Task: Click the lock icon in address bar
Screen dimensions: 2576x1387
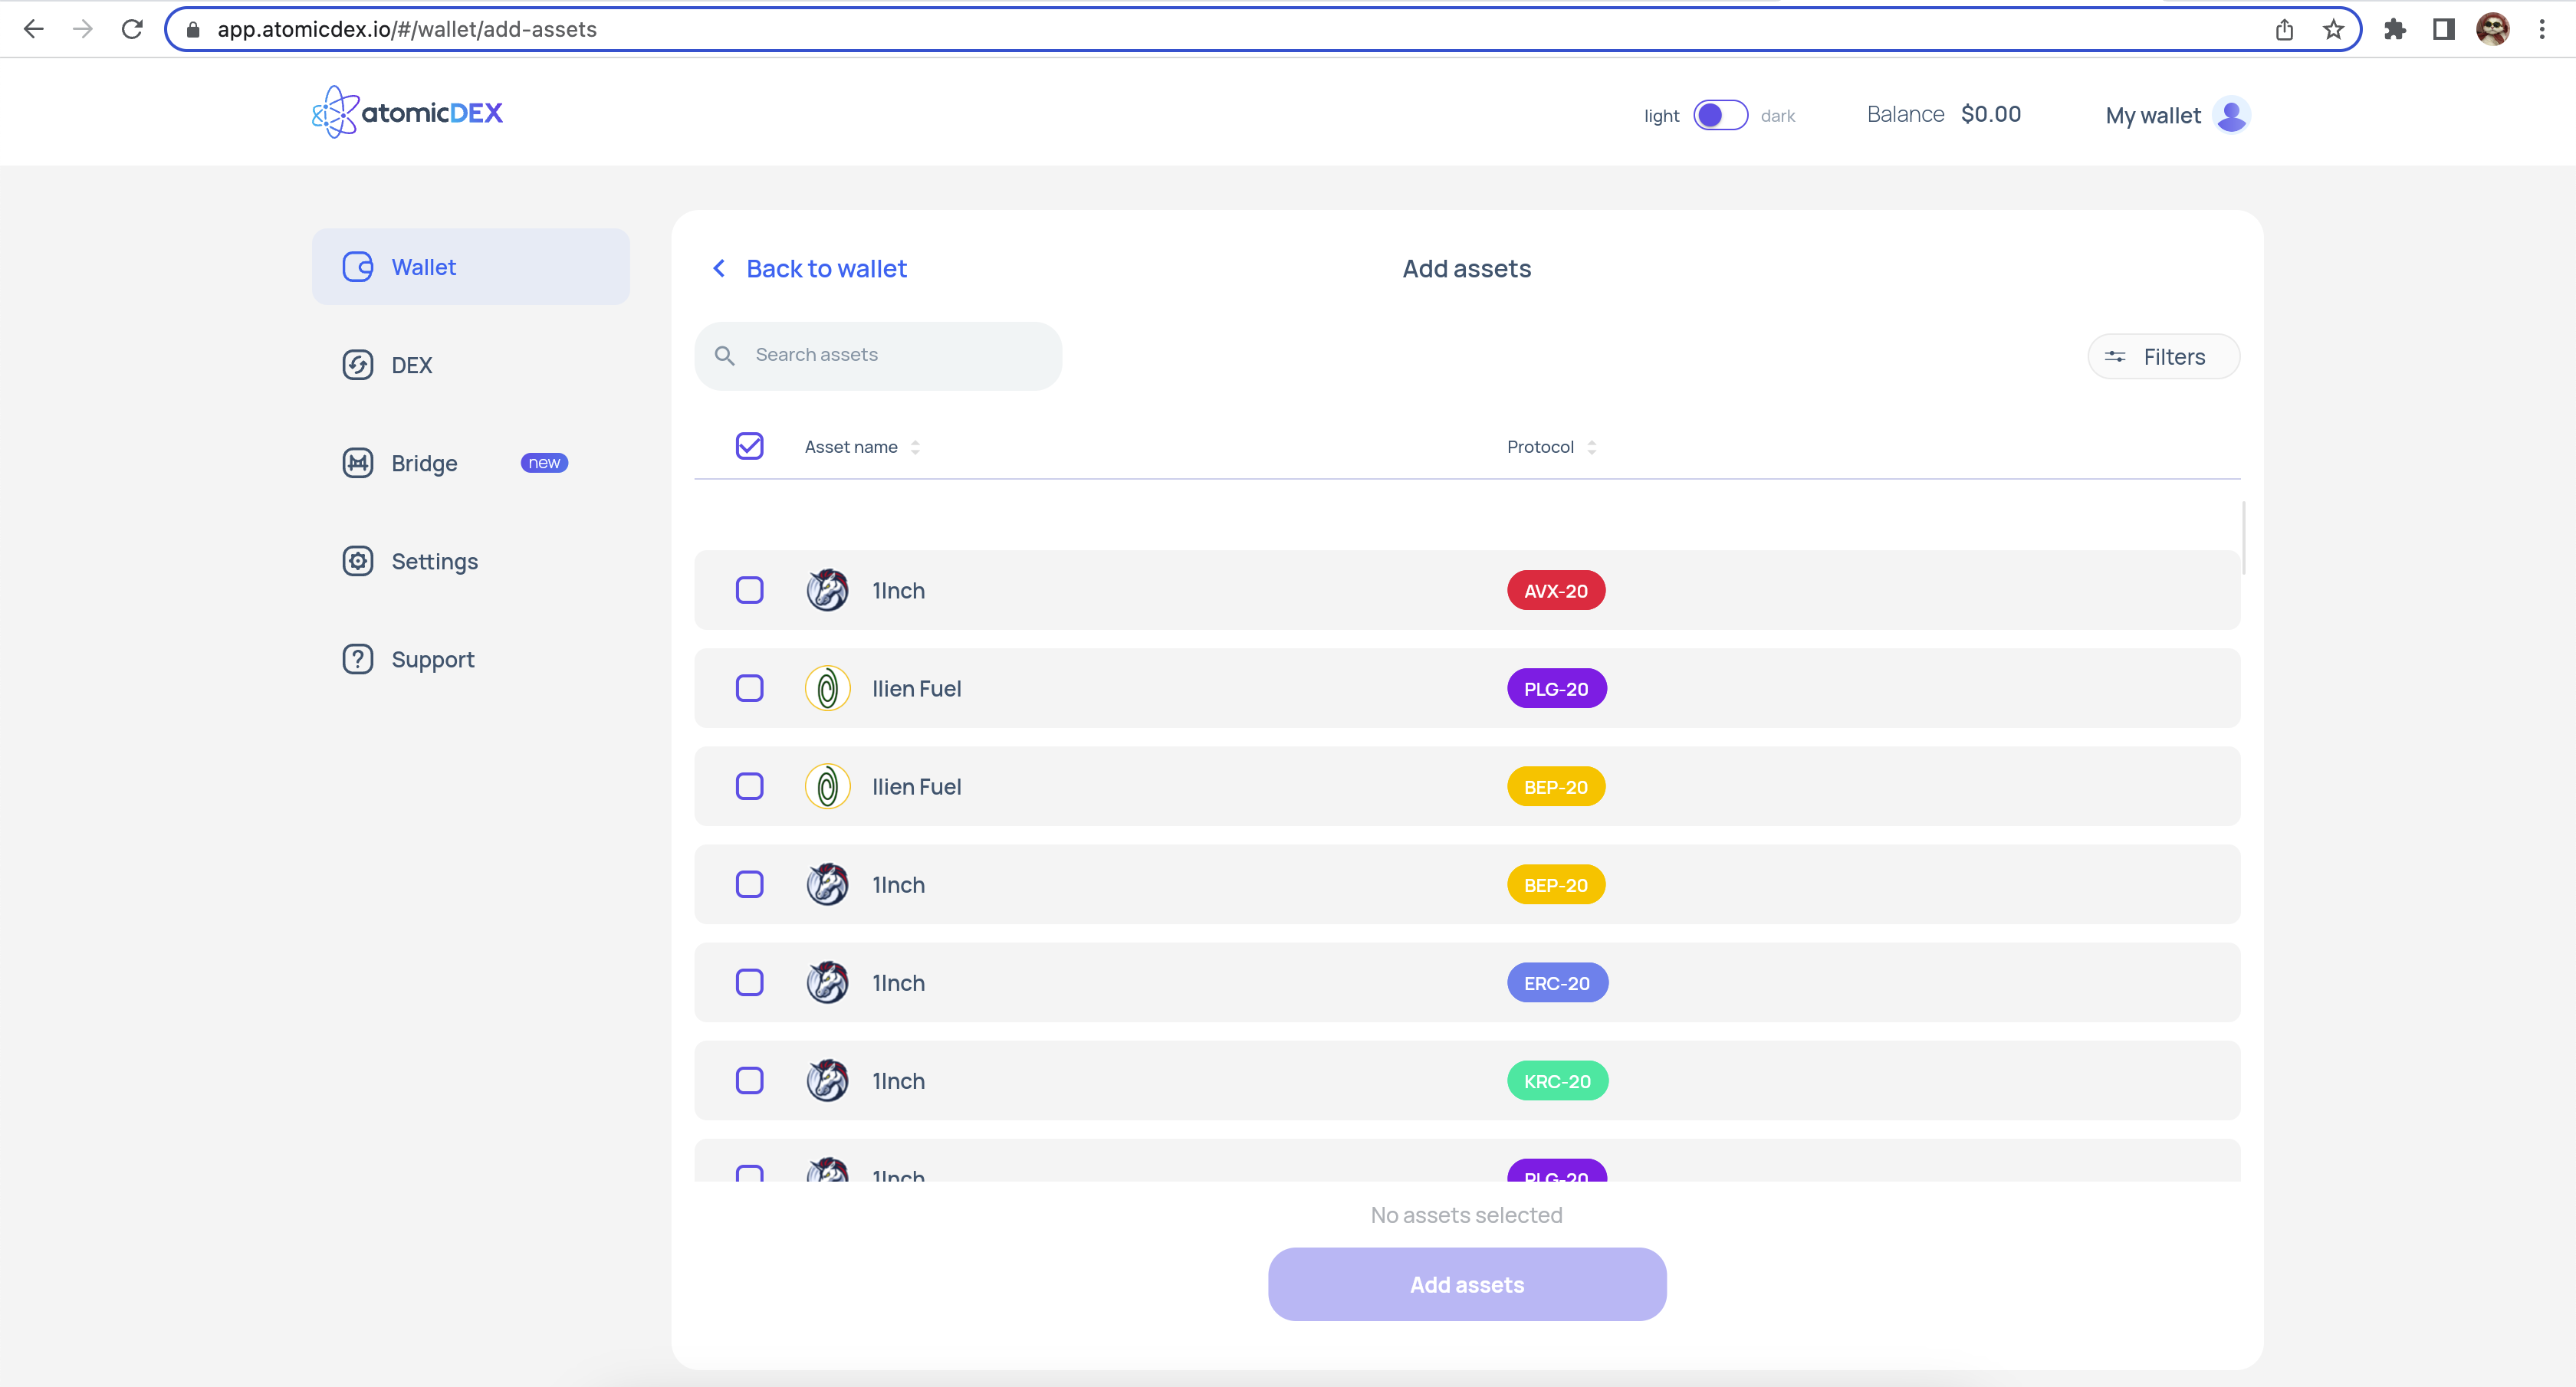Action: pos(194,29)
